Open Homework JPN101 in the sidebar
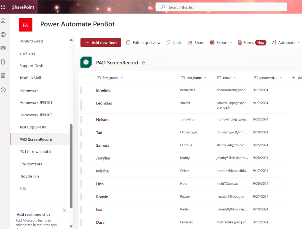Image resolution: width=302 pixels, height=229 pixels. tap(36, 102)
